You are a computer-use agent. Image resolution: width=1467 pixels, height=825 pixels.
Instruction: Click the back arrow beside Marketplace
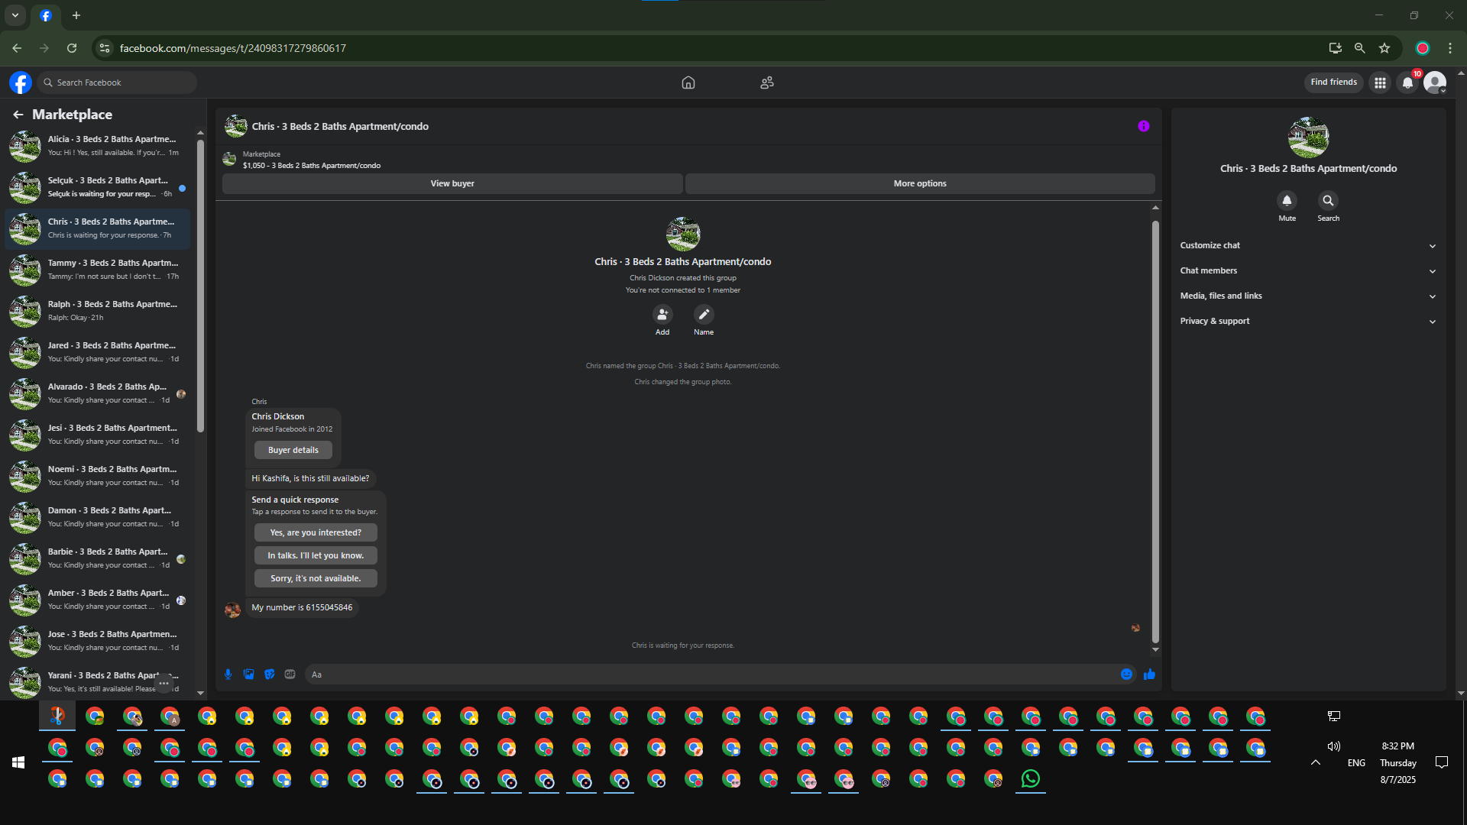(18, 115)
